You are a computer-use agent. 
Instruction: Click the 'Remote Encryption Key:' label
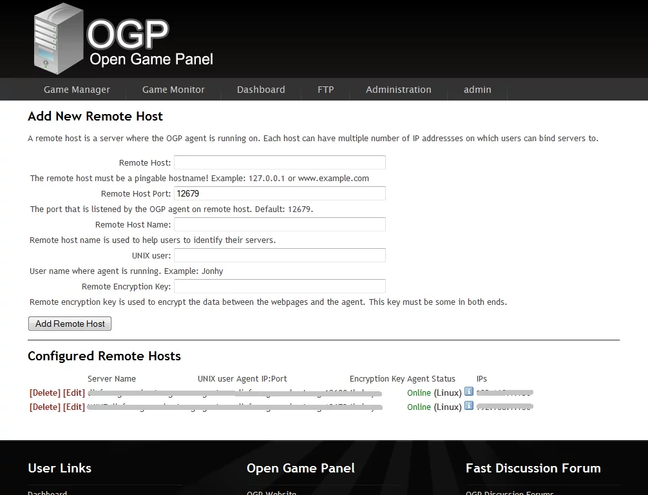click(x=126, y=287)
